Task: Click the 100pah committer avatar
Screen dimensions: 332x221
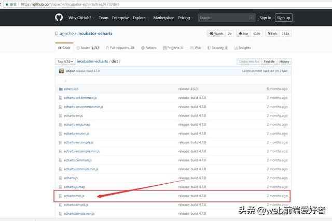Action: tap(61, 71)
